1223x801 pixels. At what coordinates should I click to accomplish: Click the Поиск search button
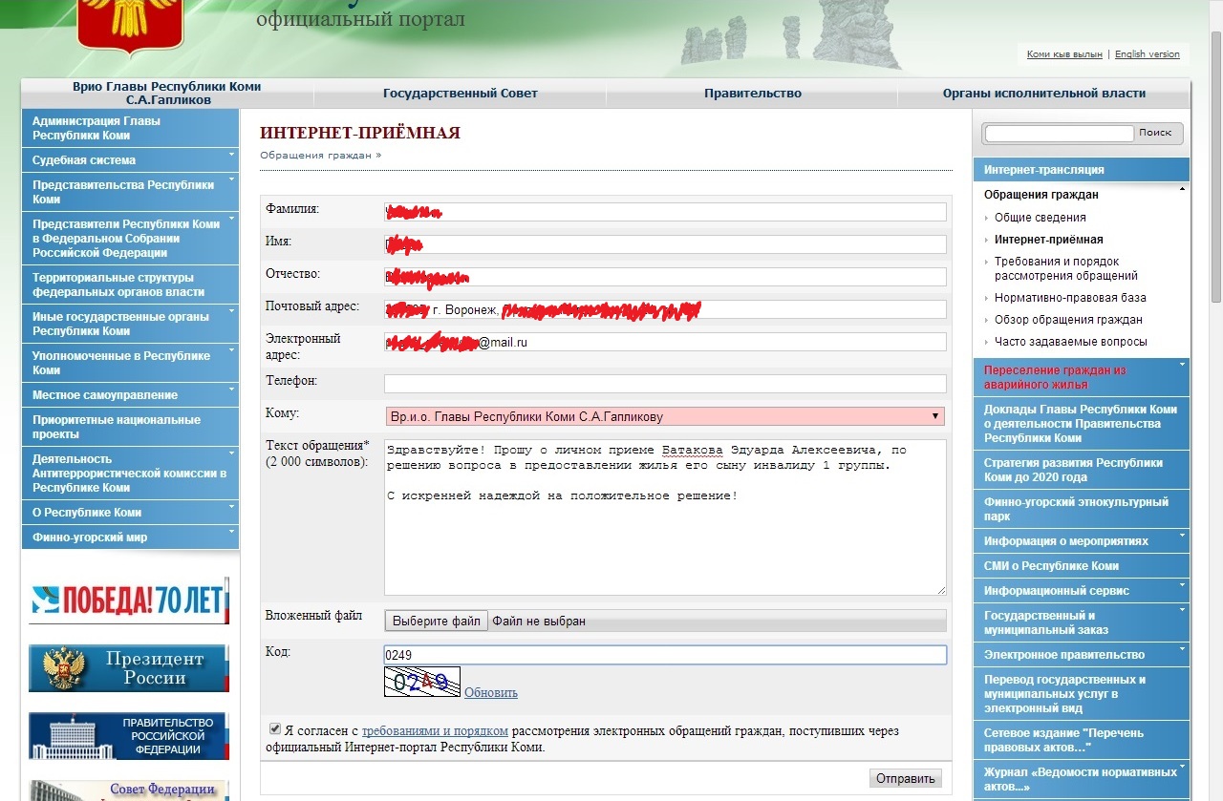[1155, 133]
